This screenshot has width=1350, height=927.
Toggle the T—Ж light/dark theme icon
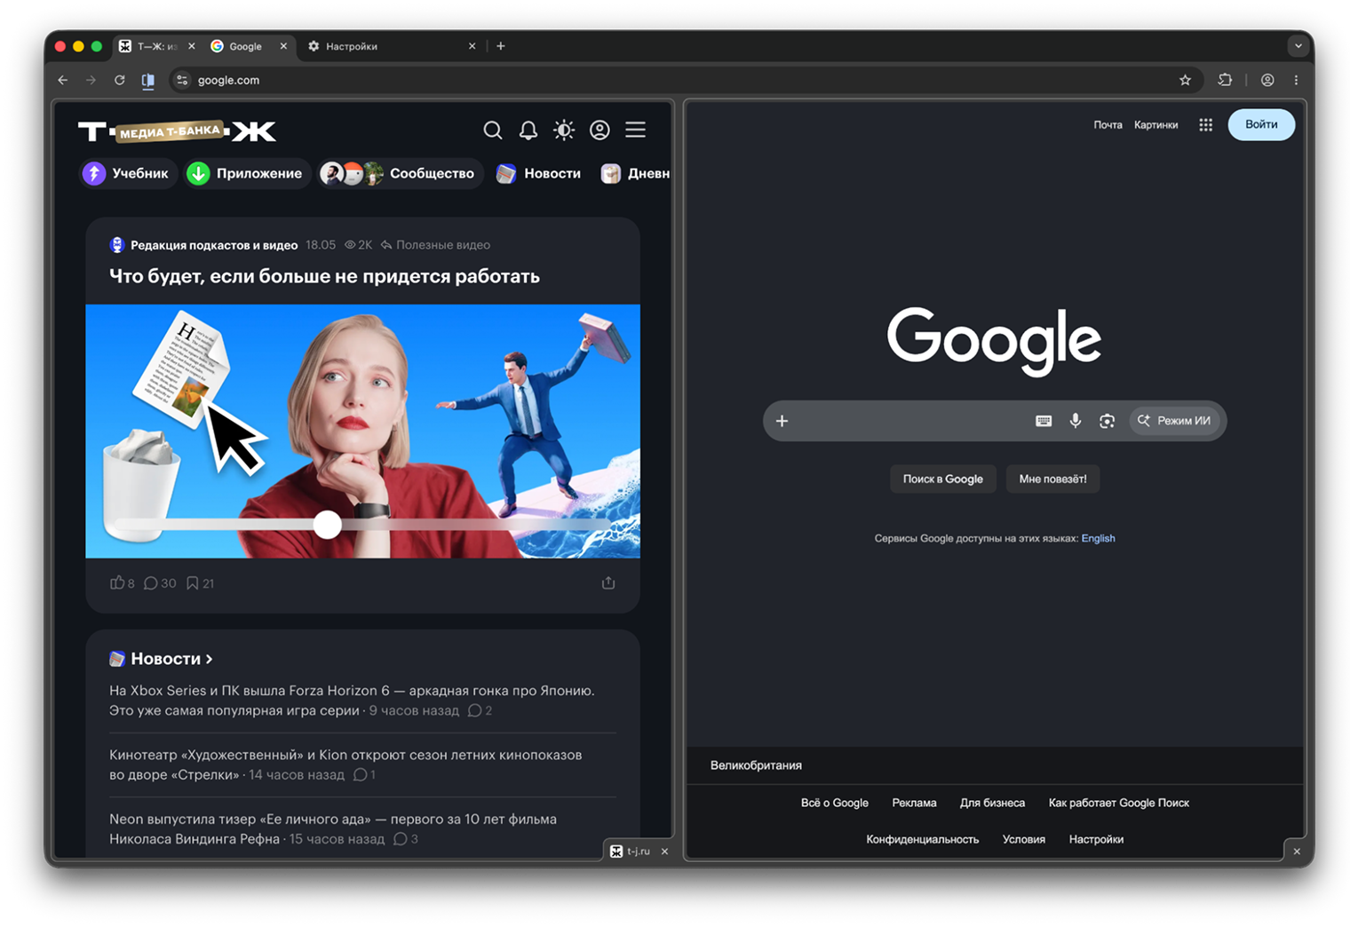click(564, 131)
